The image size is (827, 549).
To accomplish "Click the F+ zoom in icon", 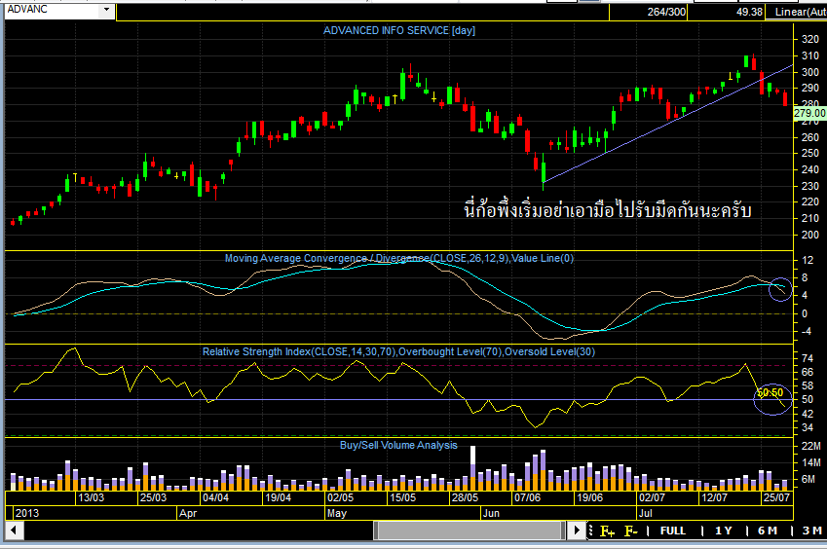I will click(x=607, y=531).
